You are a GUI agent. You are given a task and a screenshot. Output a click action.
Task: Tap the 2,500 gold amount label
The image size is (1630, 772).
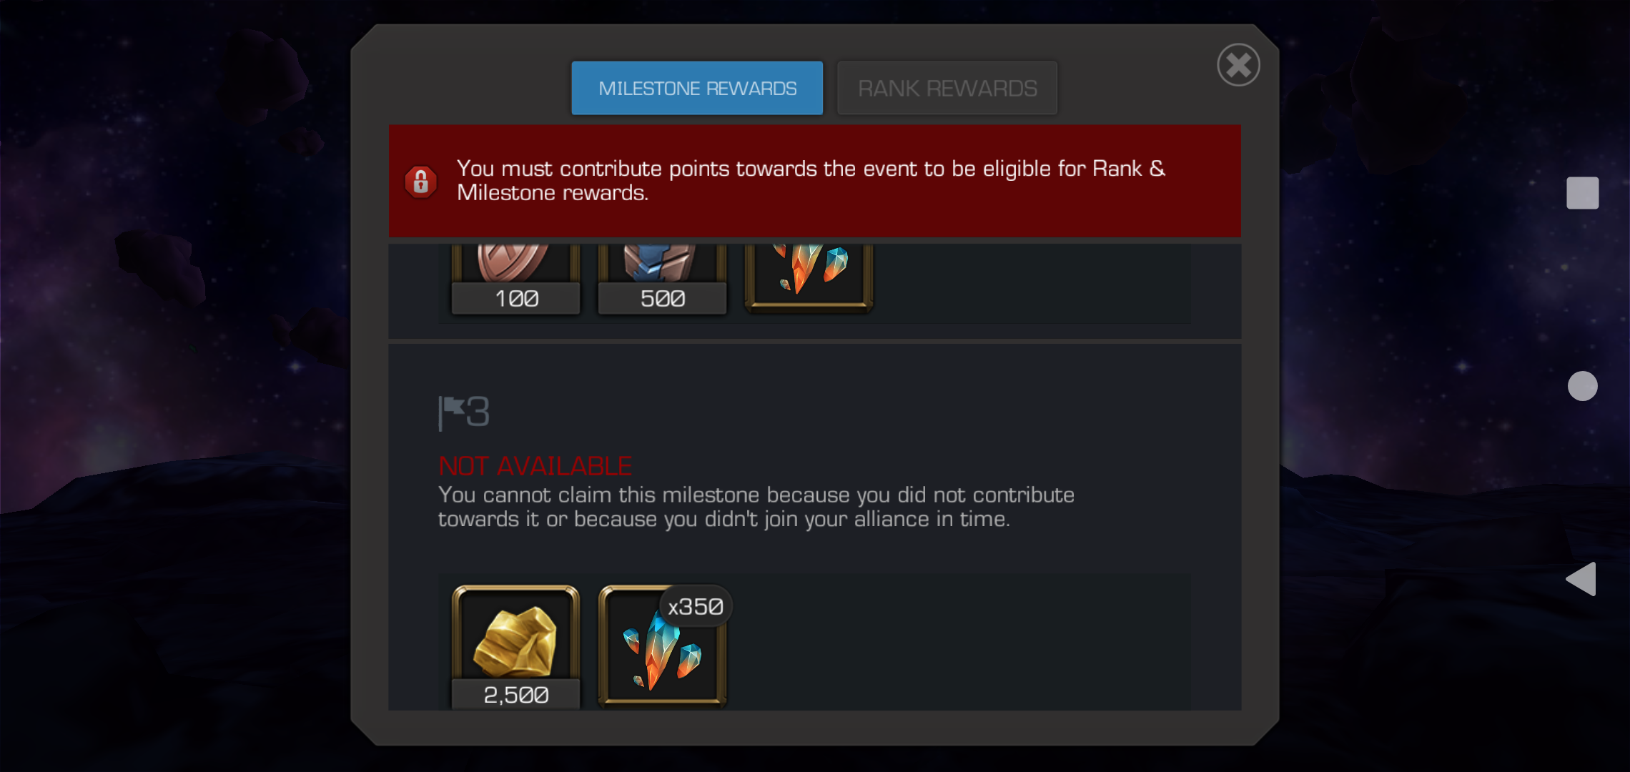[x=515, y=695]
